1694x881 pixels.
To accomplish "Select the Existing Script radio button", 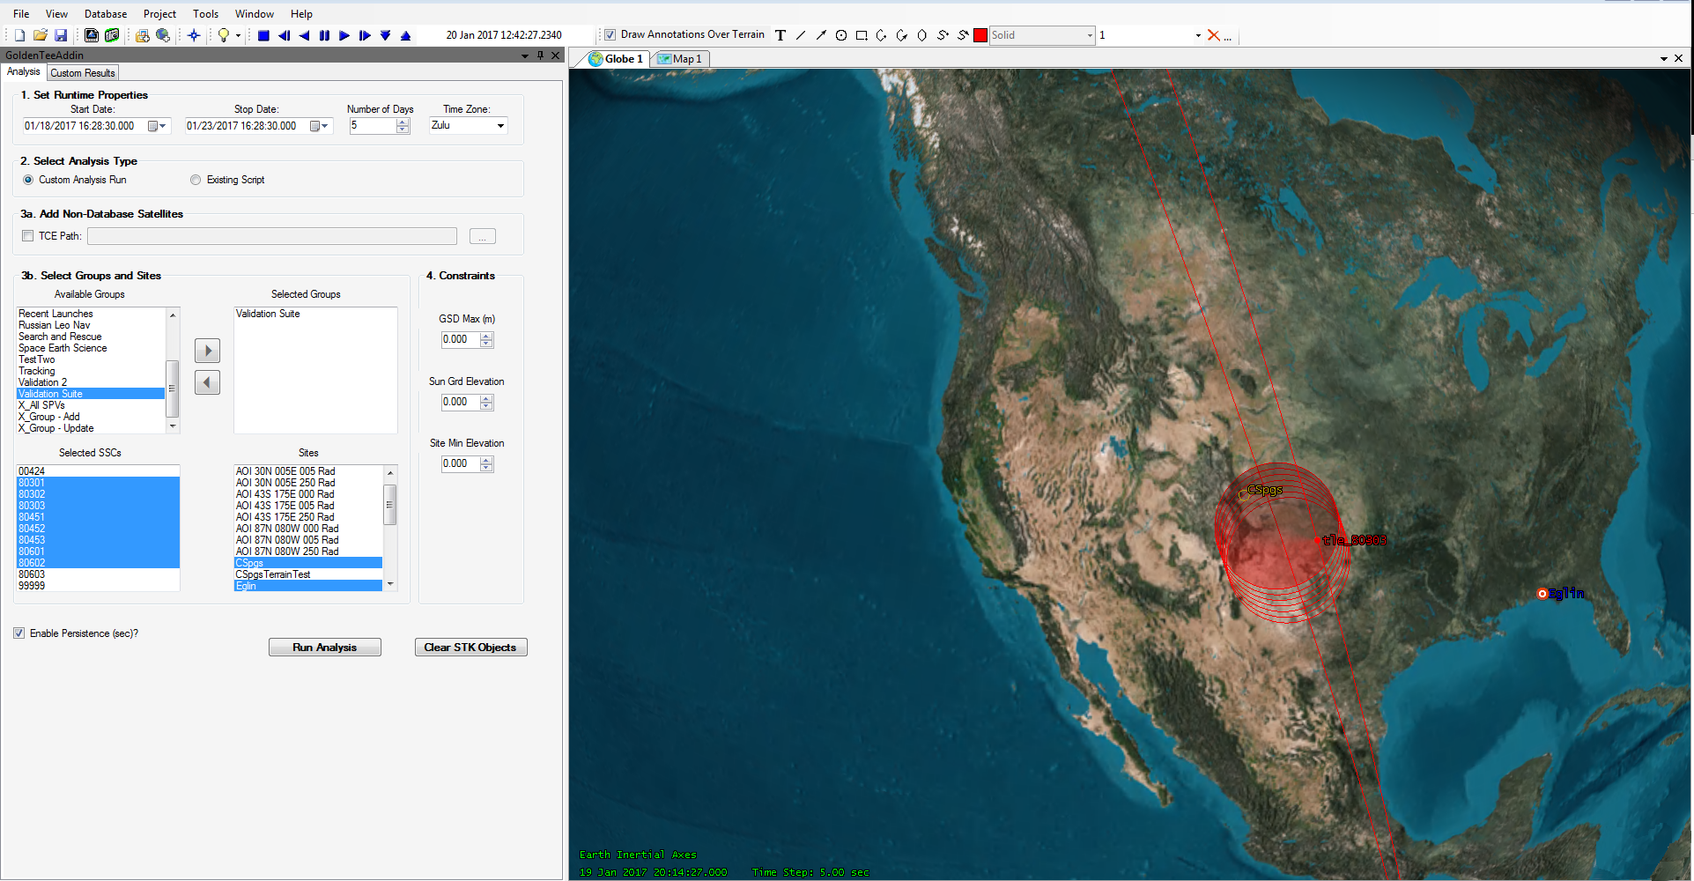I will point(196,180).
